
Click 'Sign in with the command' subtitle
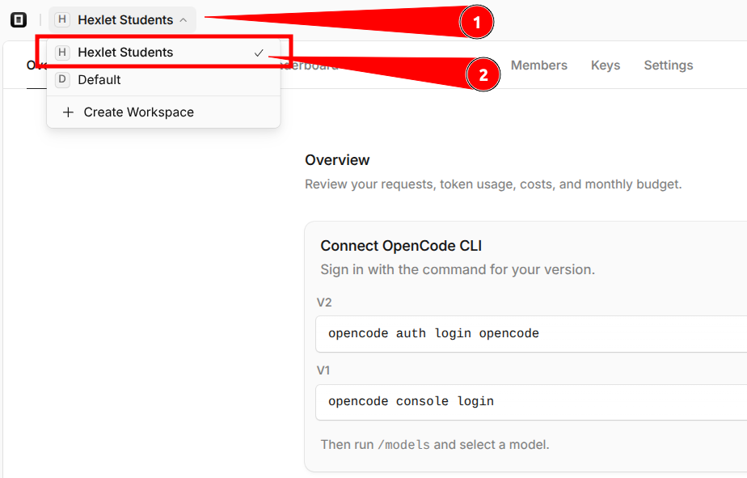tap(458, 270)
